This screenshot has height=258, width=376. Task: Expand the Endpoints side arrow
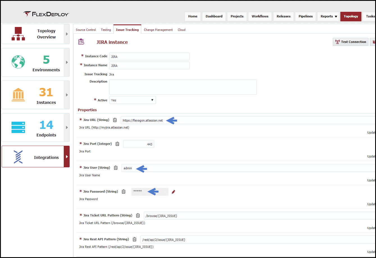[67, 127]
